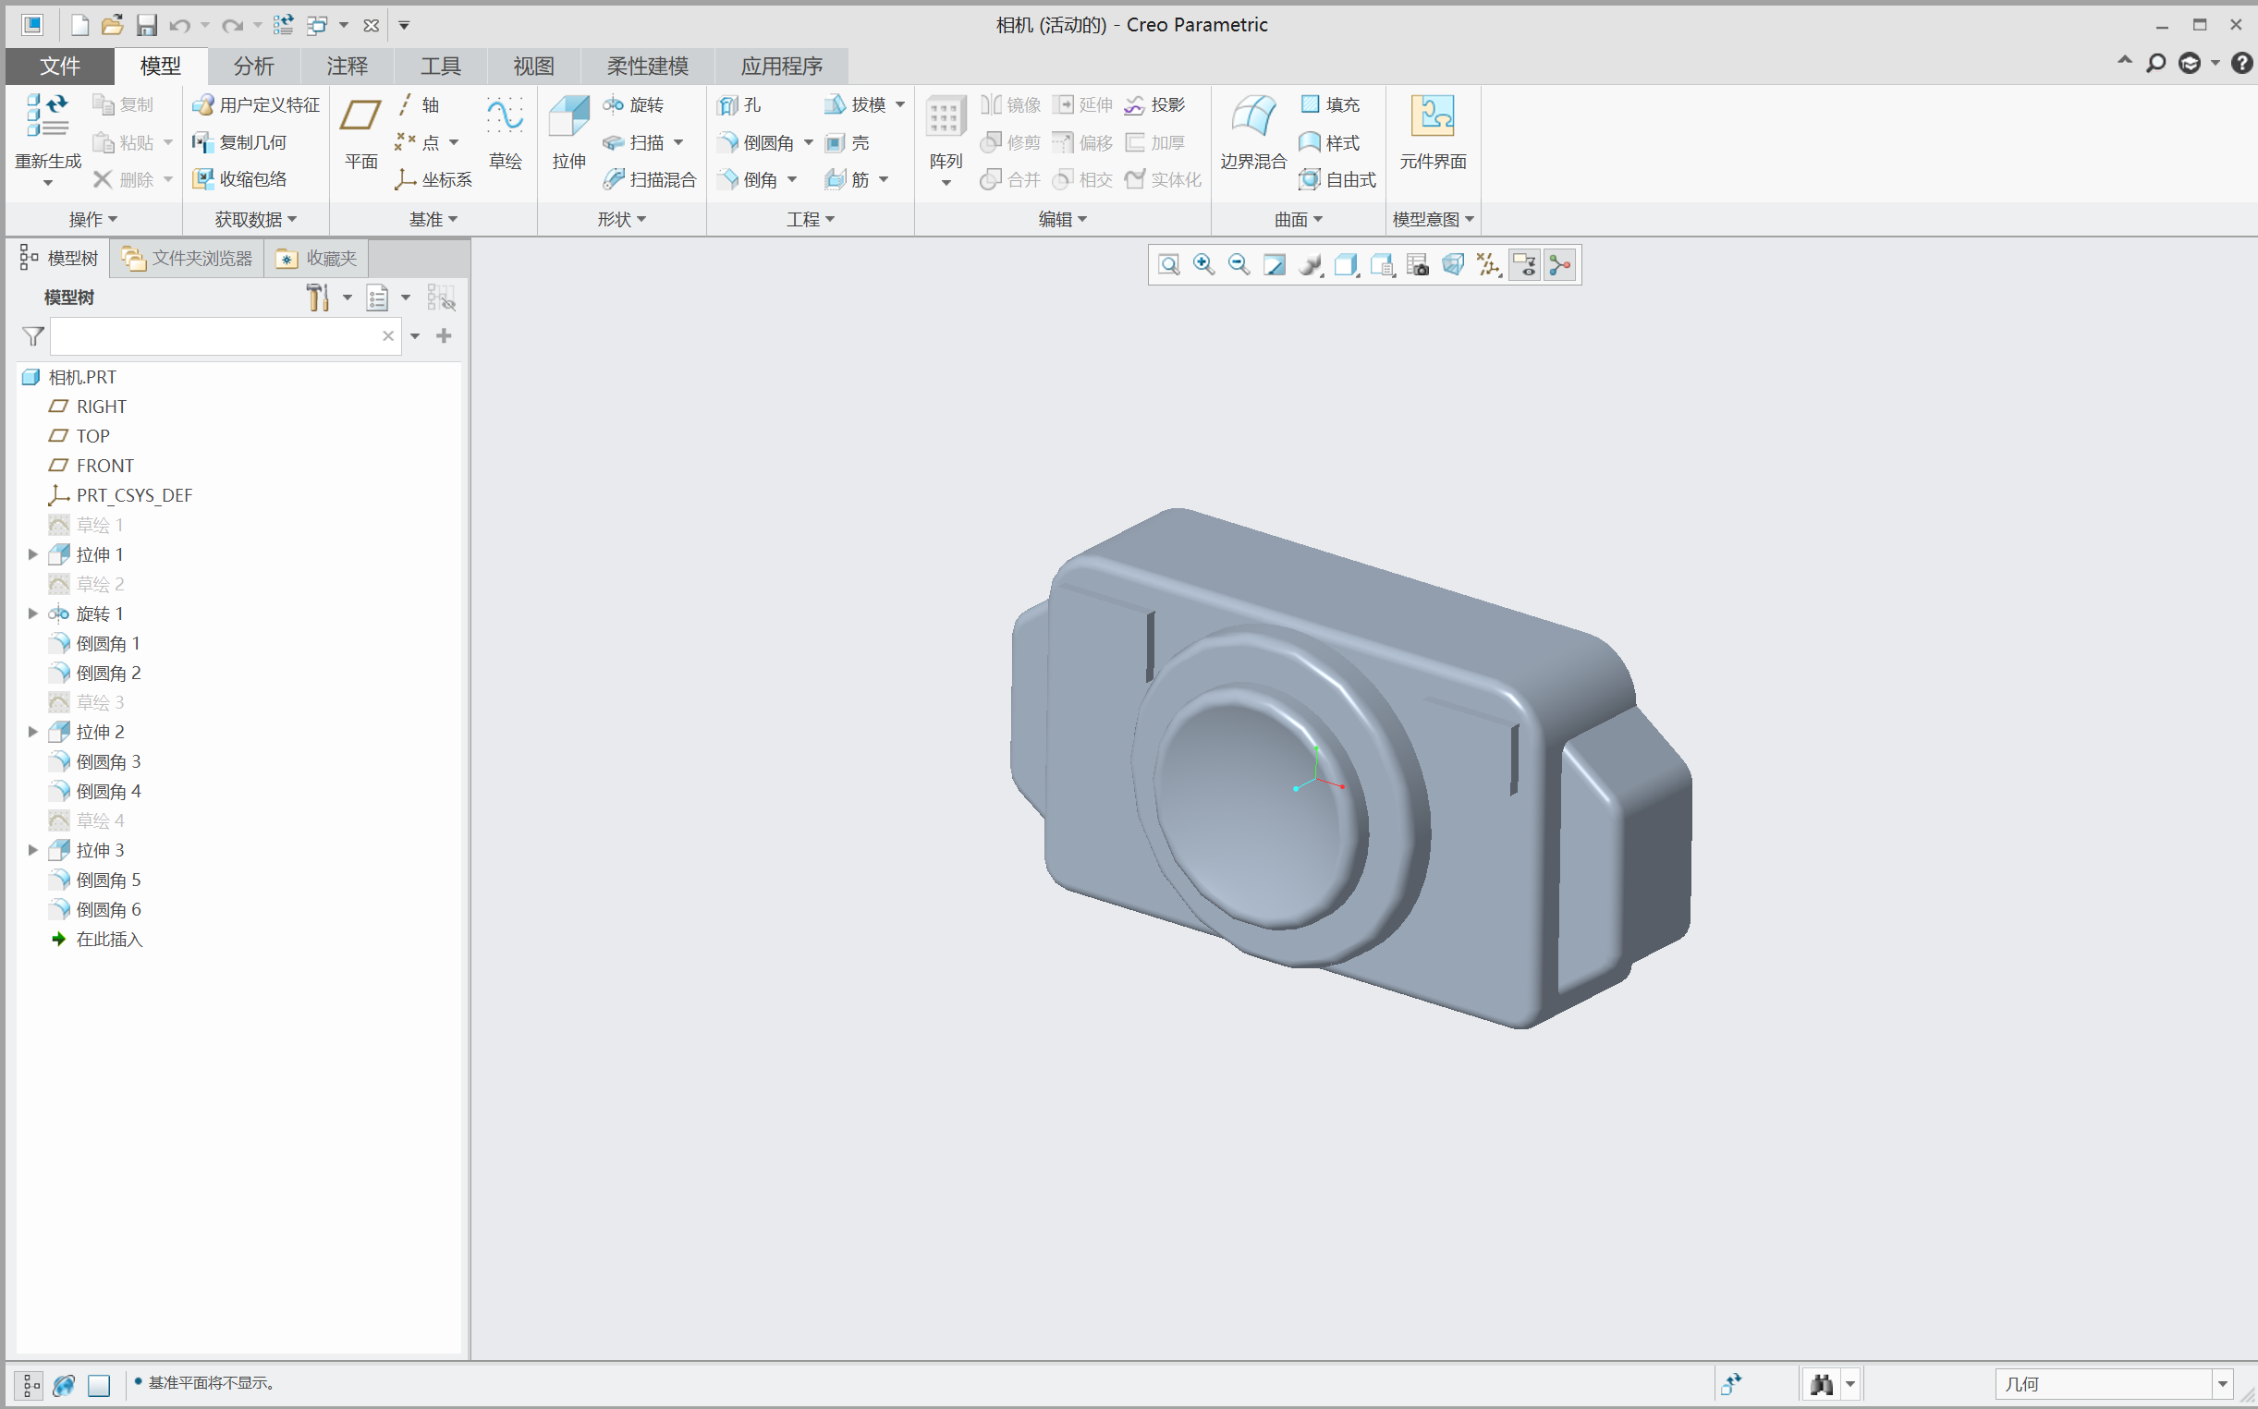Click the Hole (孔) tool
The height and width of the screenshot is (1409, 2258).
click(740, 104)
